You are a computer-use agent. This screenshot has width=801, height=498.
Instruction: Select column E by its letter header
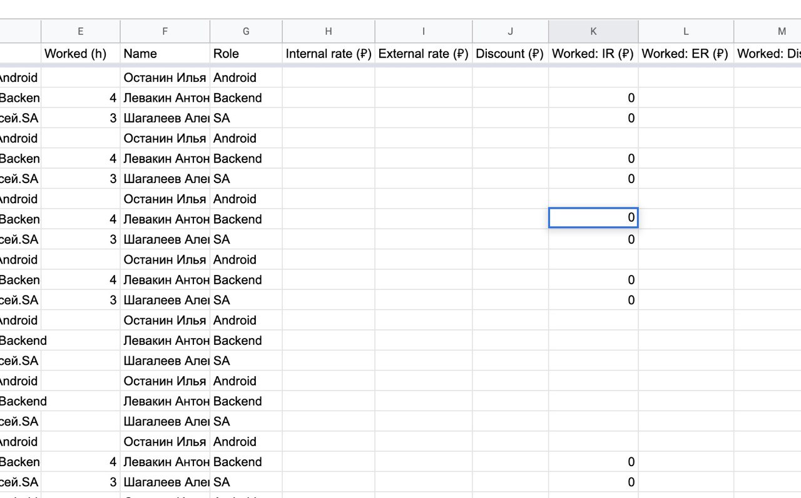point(80,31)
